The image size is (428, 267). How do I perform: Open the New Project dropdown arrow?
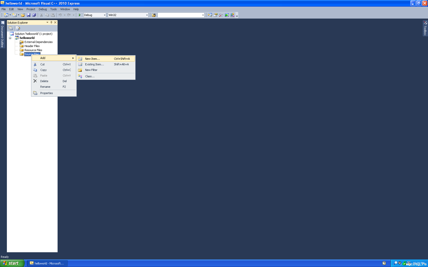coord(10,15)
